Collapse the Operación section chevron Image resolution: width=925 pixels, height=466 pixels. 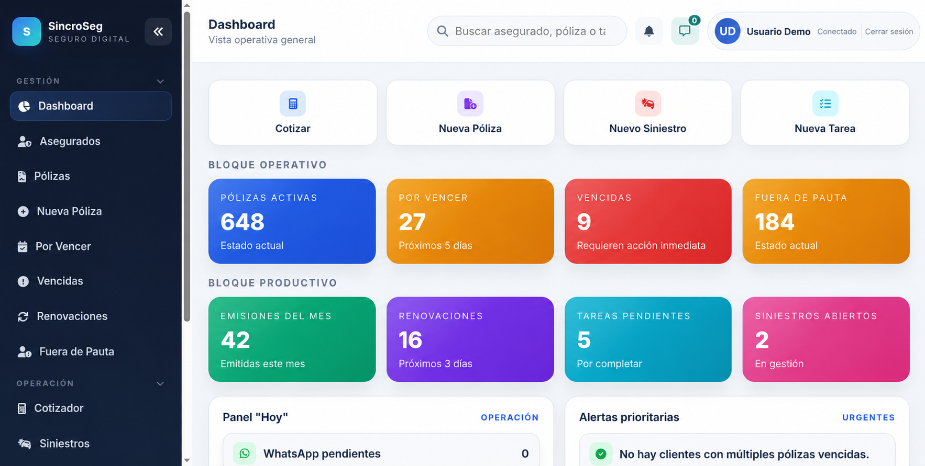coord(160,383)
